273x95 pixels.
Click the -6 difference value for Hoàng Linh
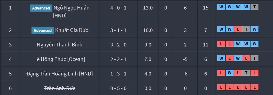pos(185,74)
